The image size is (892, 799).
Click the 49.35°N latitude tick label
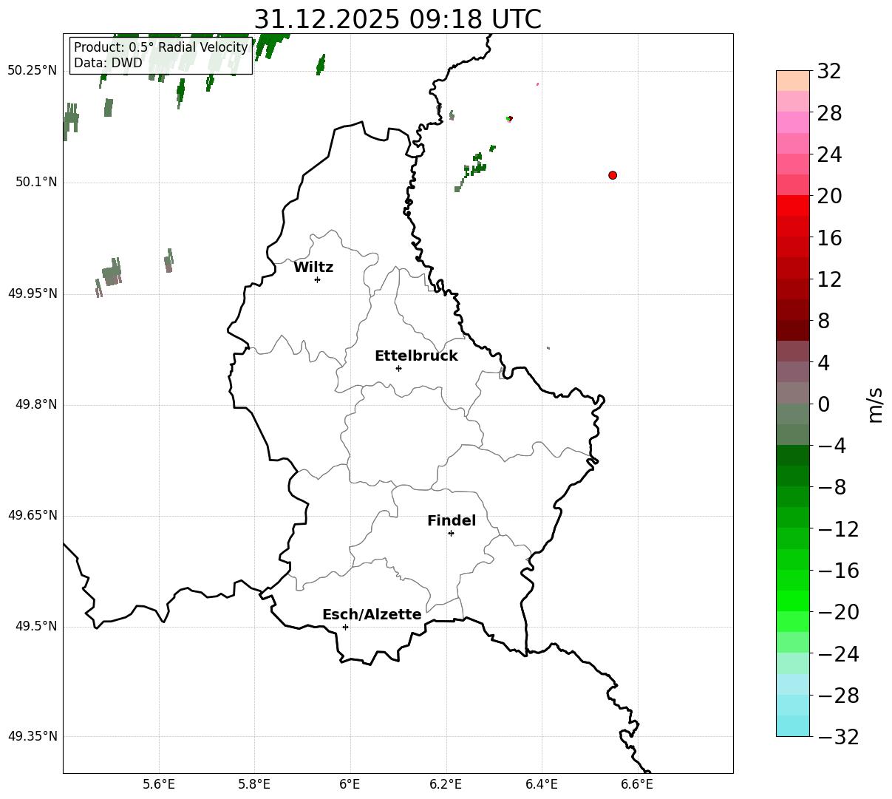point(33,736)
